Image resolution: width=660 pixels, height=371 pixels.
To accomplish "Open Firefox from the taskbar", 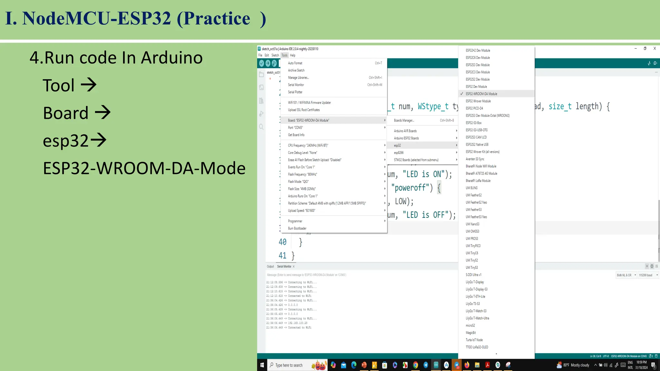I will pyautogui.click(x=467, y=365).
